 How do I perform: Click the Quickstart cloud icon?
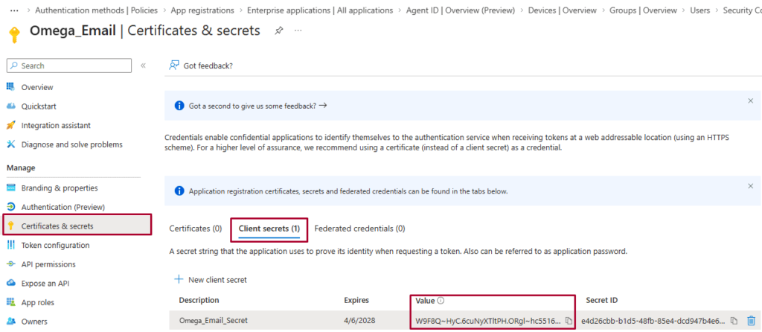(x=10, y=106)
